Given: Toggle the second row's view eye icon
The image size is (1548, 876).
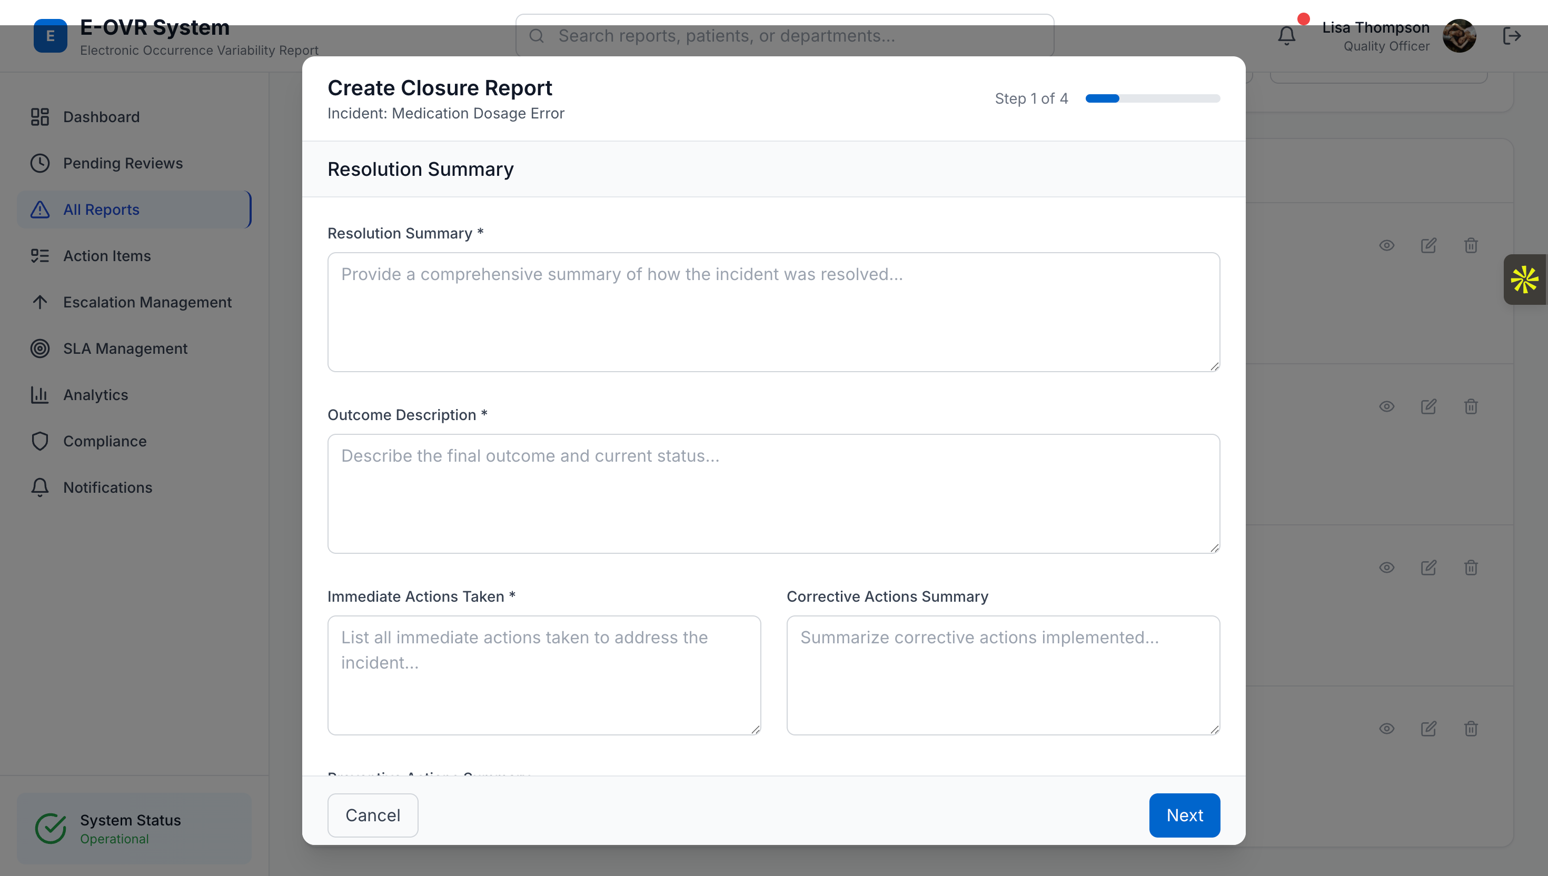Looking at the screenshot, I should 1386,407.
